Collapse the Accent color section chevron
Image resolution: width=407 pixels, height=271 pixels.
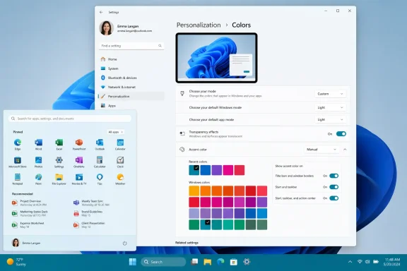coord(345,150)
